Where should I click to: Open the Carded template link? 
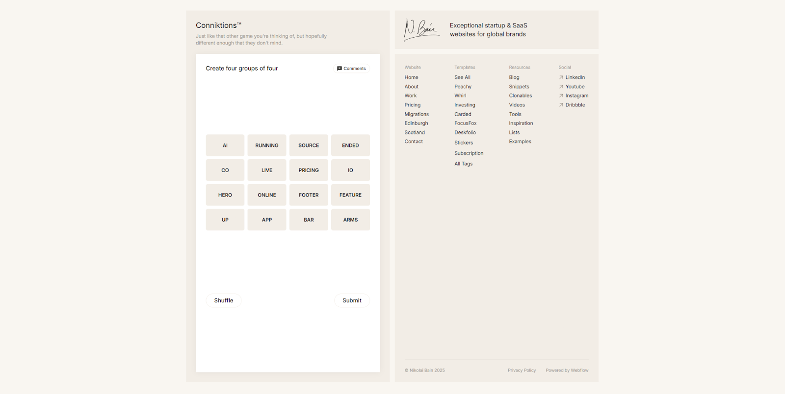pyautogui.click(x=463, y=114)
